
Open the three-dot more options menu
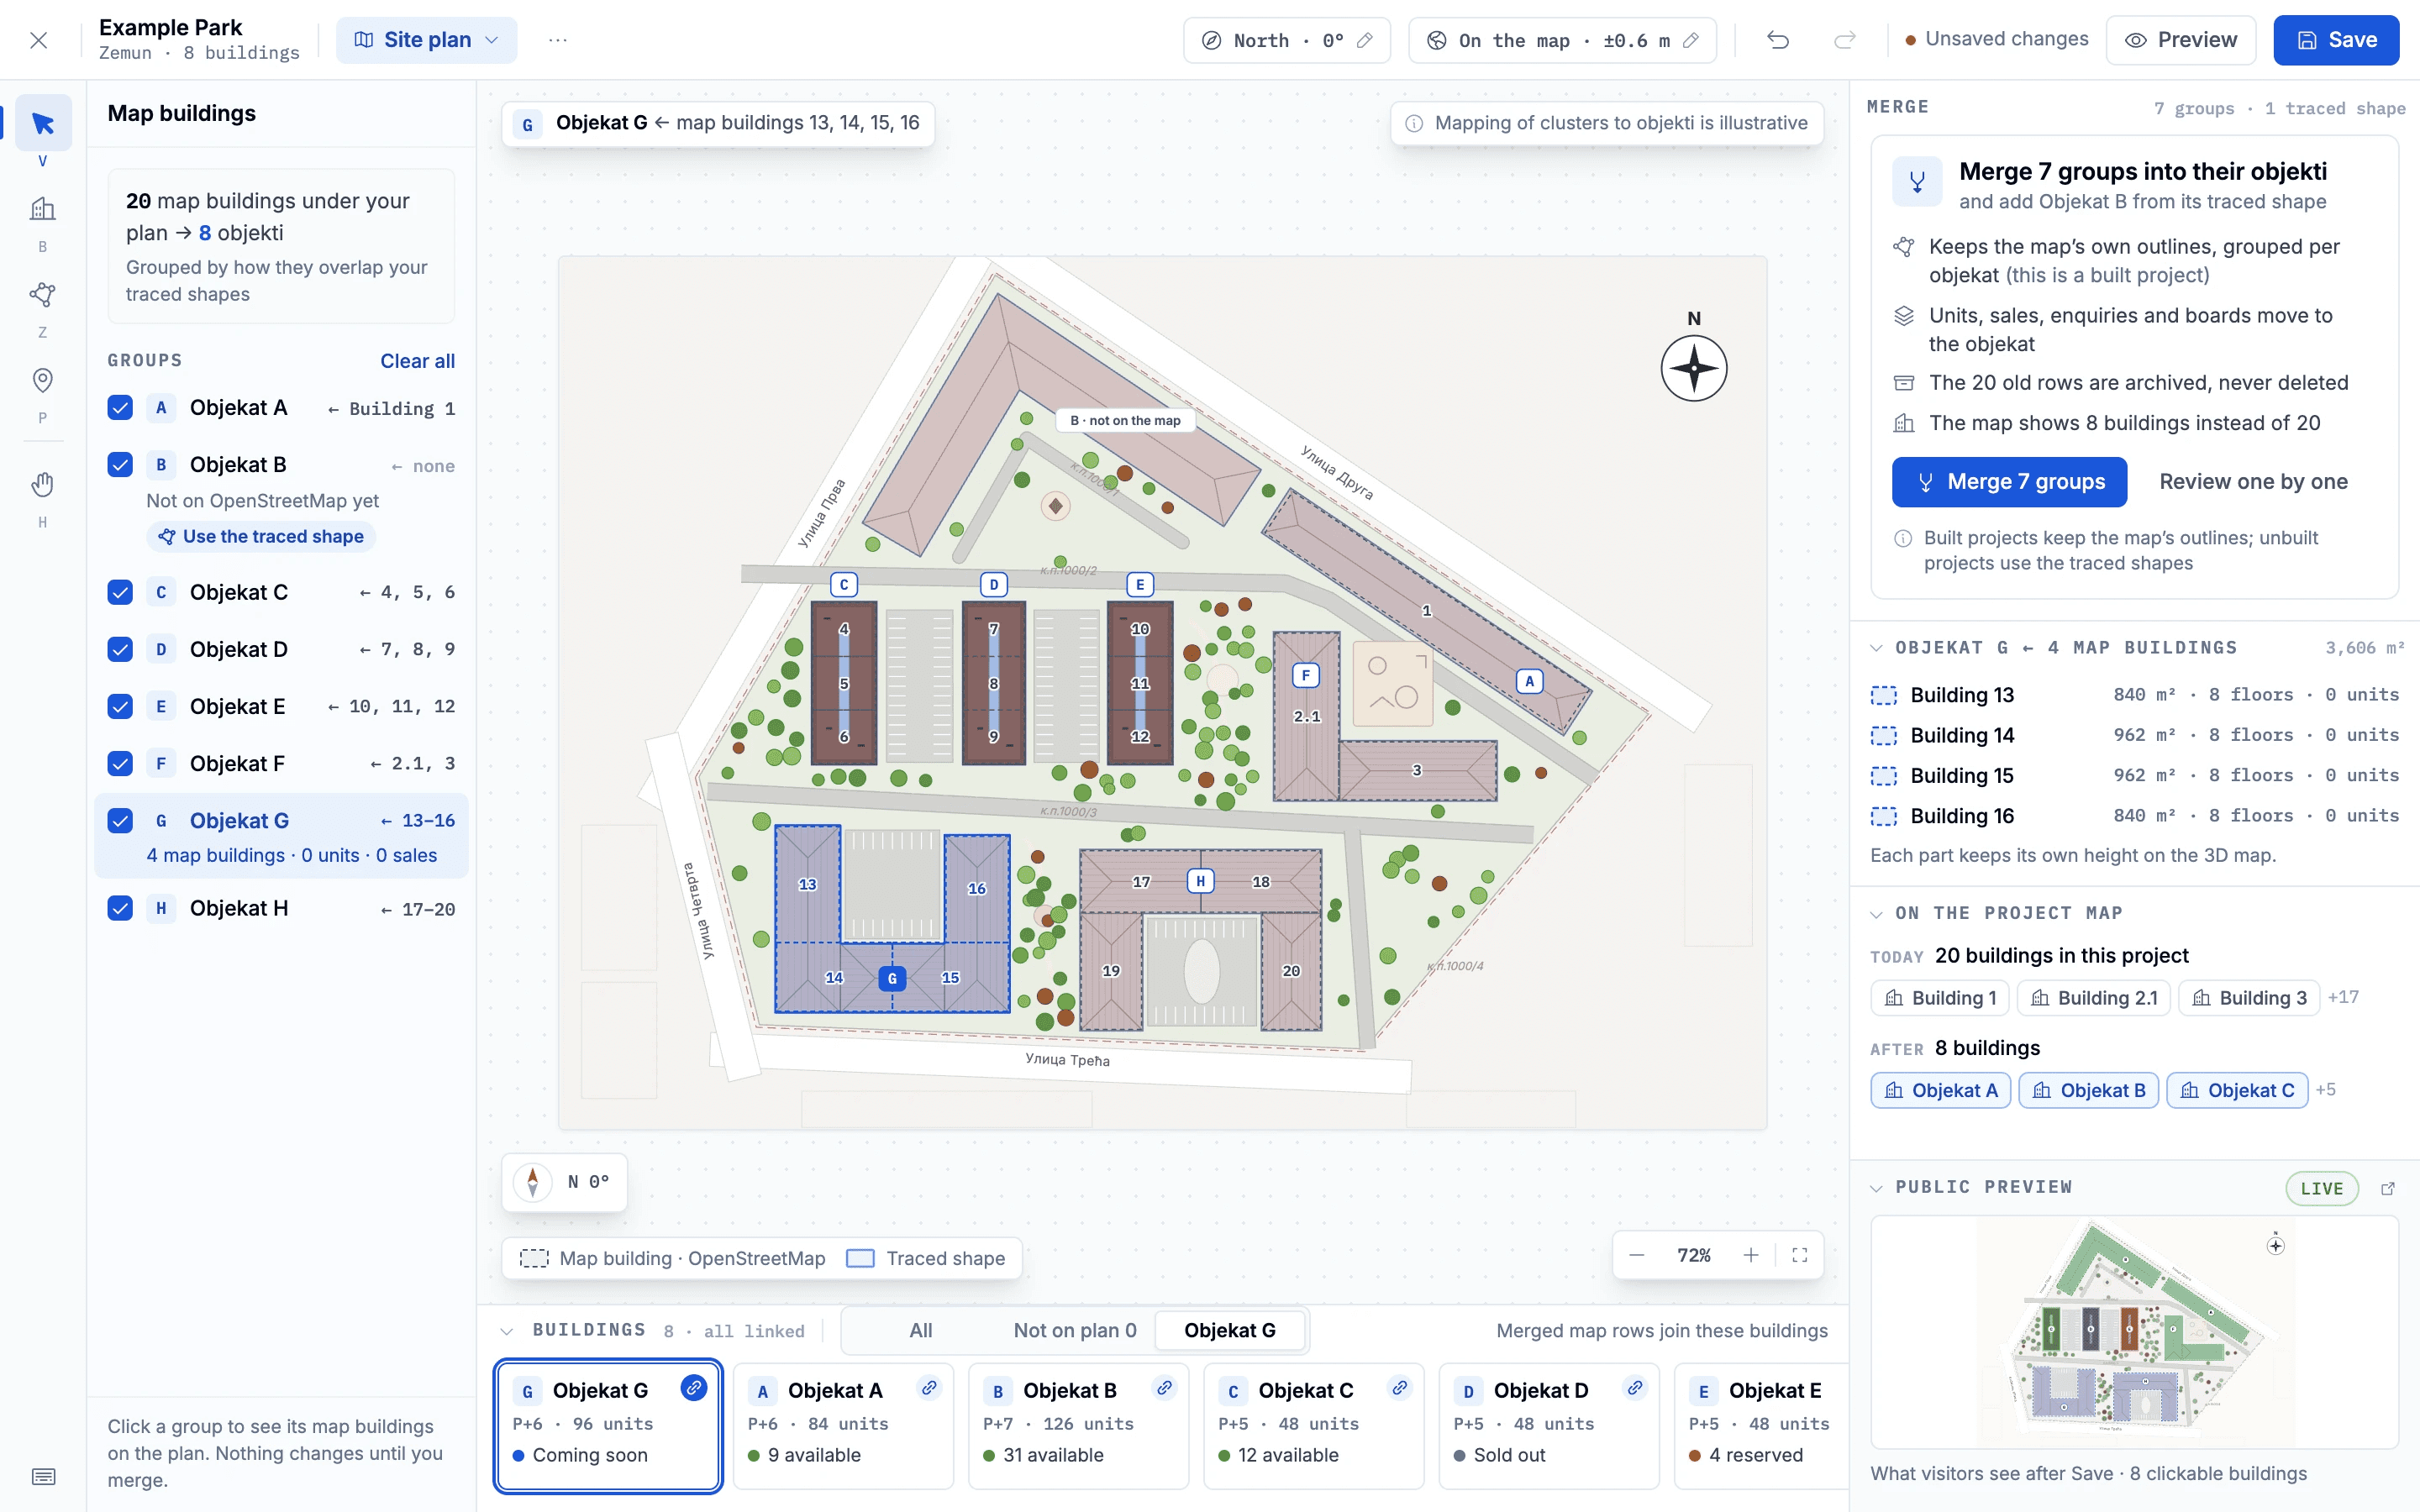[558, 40]
